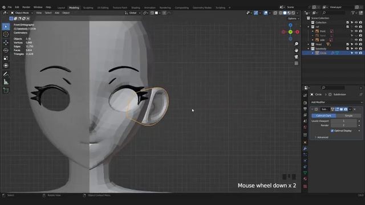Toggle X-ray mode in viewport header

(275, 13)
